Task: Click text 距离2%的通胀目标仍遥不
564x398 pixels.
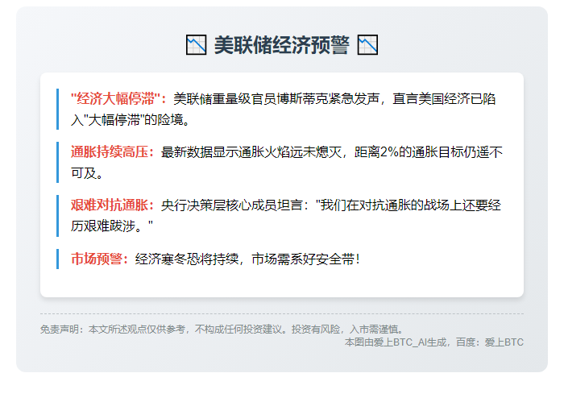Action: (x=429, y=151)
